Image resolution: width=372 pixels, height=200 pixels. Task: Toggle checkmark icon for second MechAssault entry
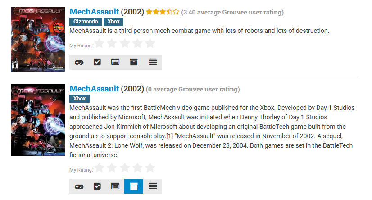click(97, 186)
